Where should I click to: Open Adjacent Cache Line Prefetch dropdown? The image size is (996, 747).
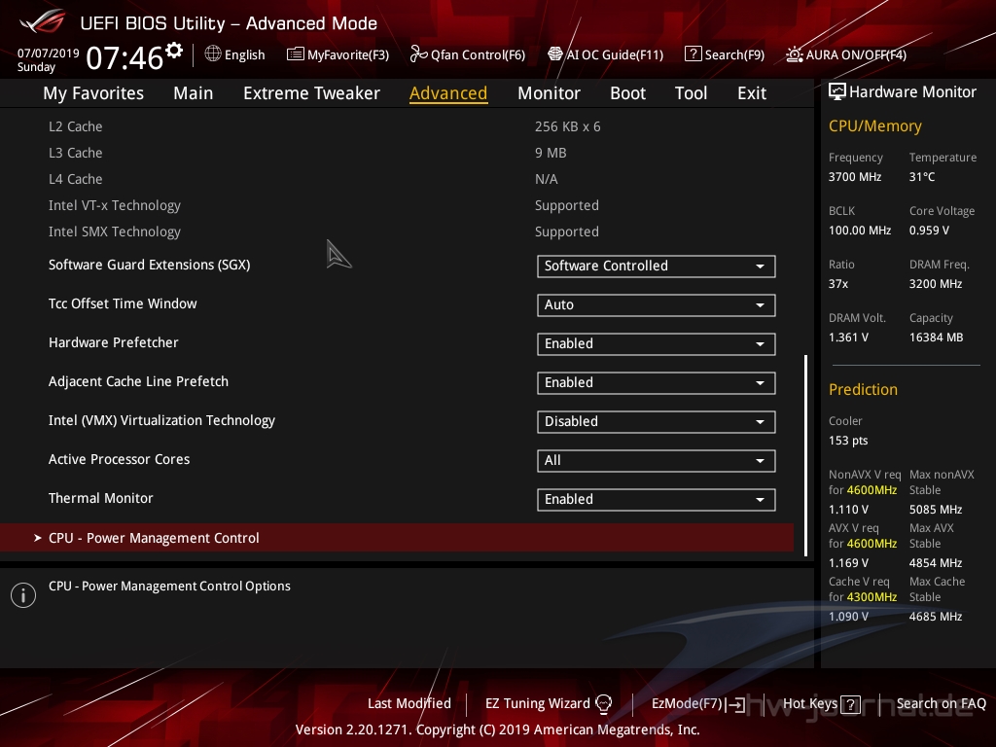(657, 383)
